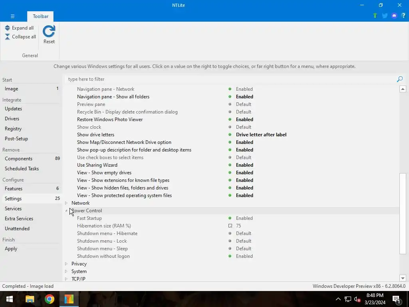This screenshot has width=409, height=307.
Task: Open the Twitter bird icon
Action: pos(385,16)
